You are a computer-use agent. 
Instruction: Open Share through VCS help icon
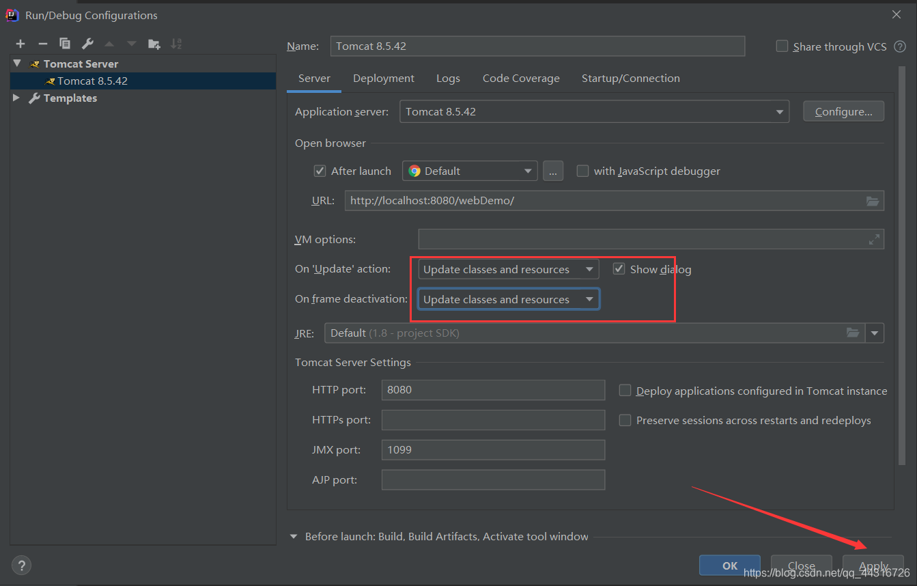(x=899, y=46)
